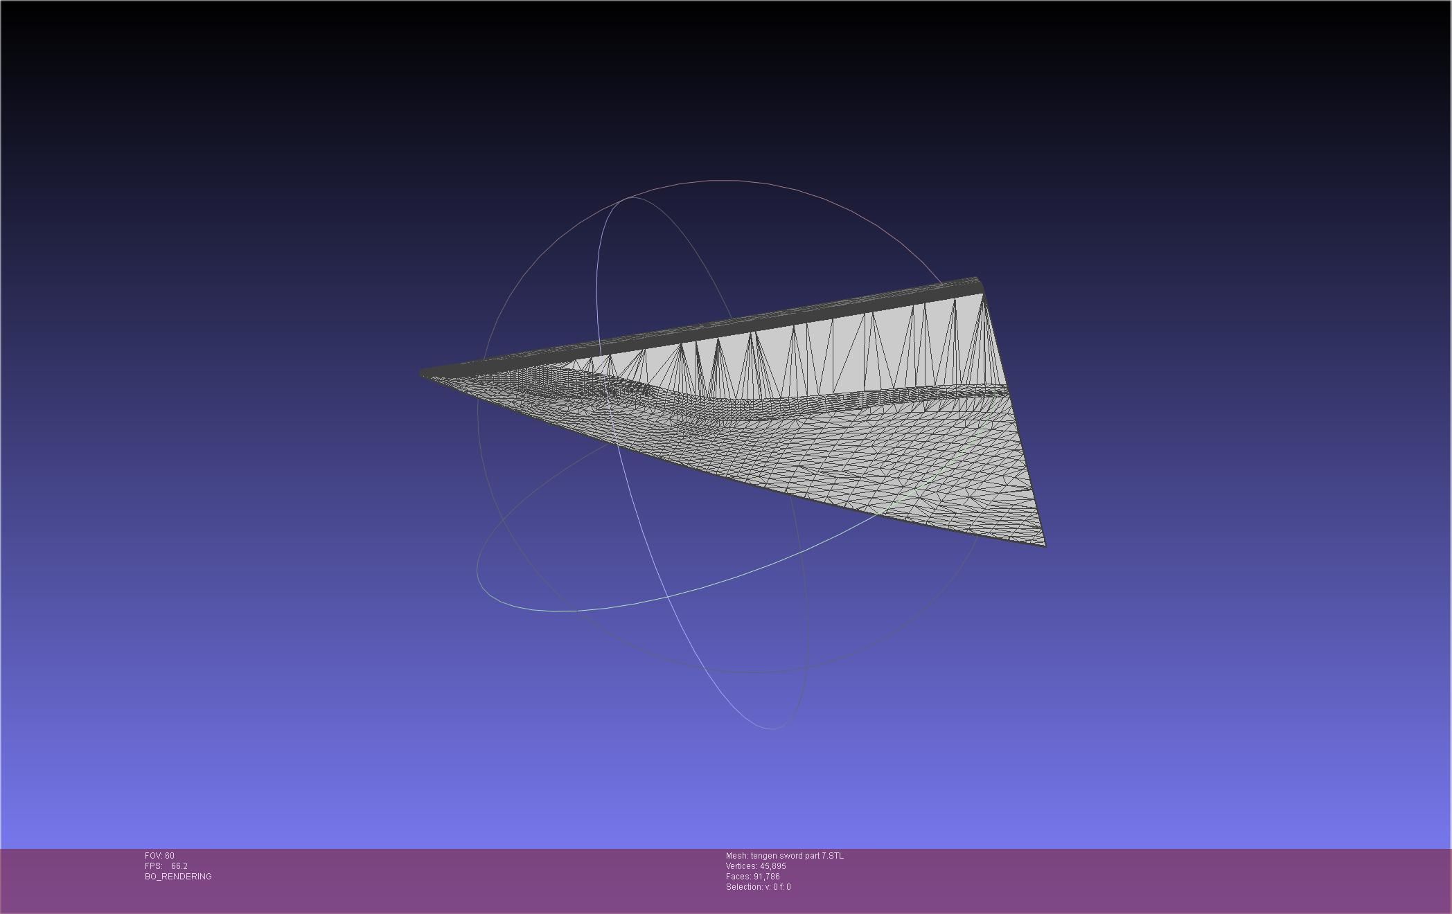
Task: Click the Vertices: 45,895 count label
Action: pos(756,866)
